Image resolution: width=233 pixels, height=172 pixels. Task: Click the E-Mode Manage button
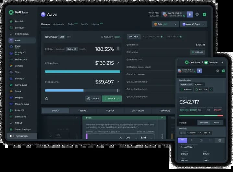(x=197, y=52)
